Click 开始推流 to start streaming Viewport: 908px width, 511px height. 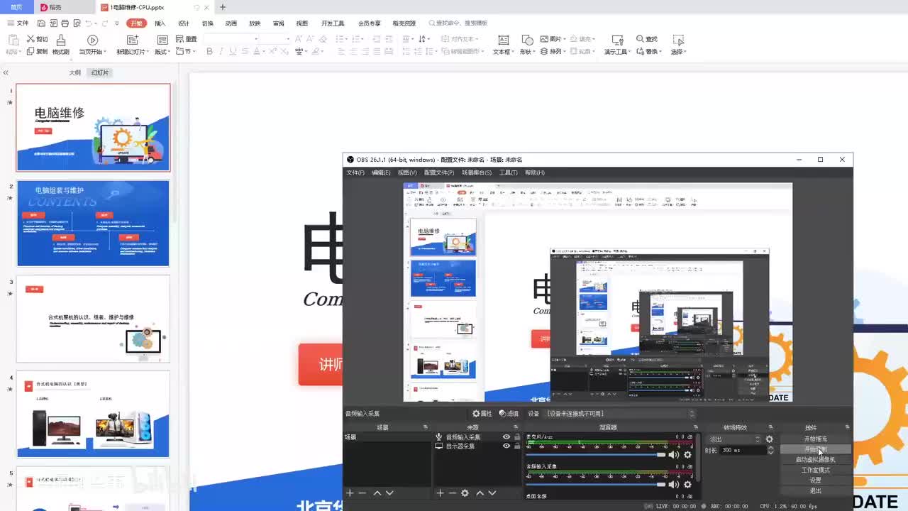[x=815, y=439]
